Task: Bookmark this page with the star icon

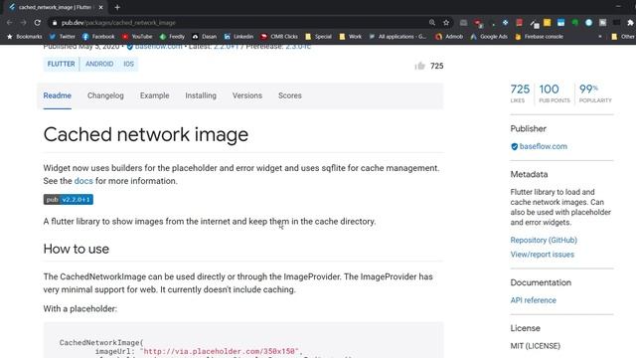Action: 446,23
